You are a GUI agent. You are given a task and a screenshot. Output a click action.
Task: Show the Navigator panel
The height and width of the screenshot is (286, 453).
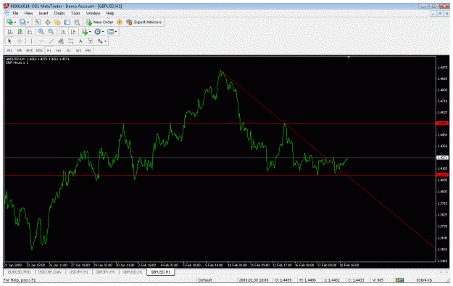(57, 23)
